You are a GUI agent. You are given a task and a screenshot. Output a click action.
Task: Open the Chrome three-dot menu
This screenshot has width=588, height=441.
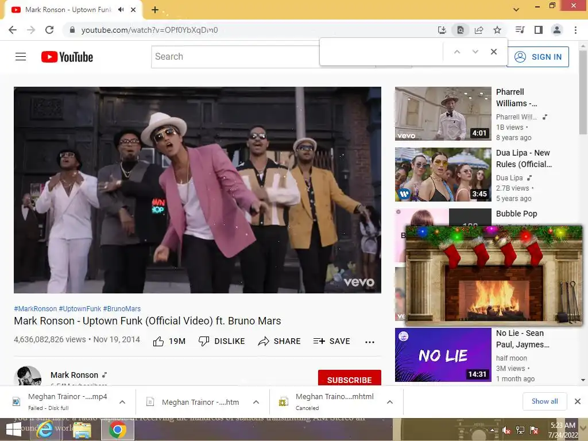575,30
